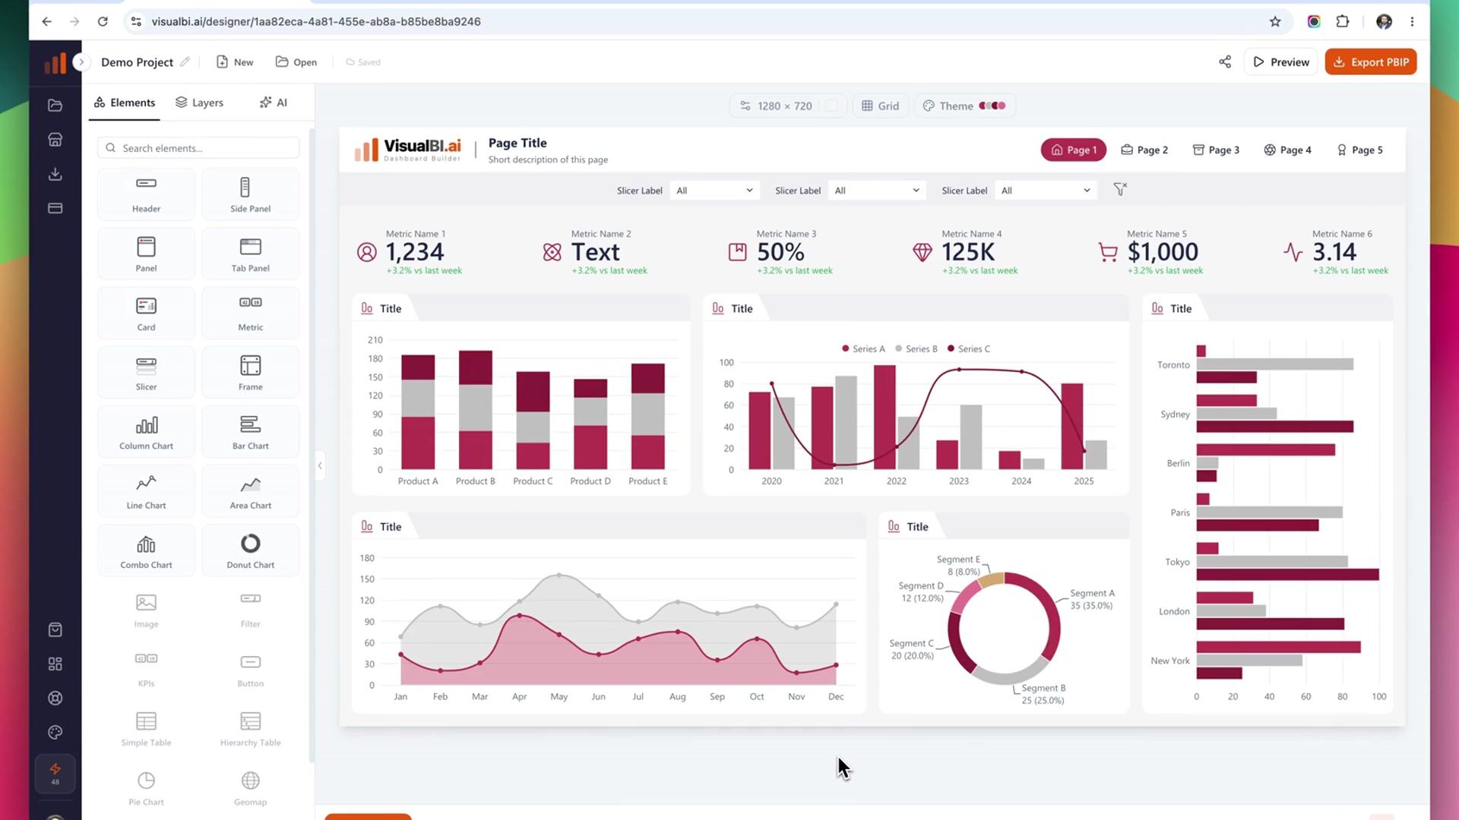Go to Page 2 in the dashboard
Image resolution: width=1459 pixels, height=820 pixels.
(1144, 150)
